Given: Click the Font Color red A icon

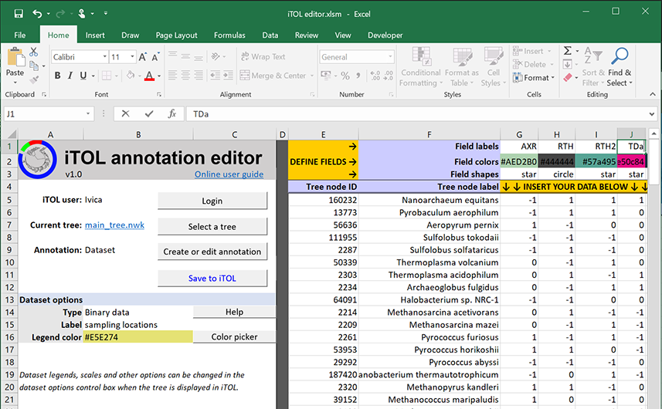Looking at the screenshot, I should click(149, 76).
